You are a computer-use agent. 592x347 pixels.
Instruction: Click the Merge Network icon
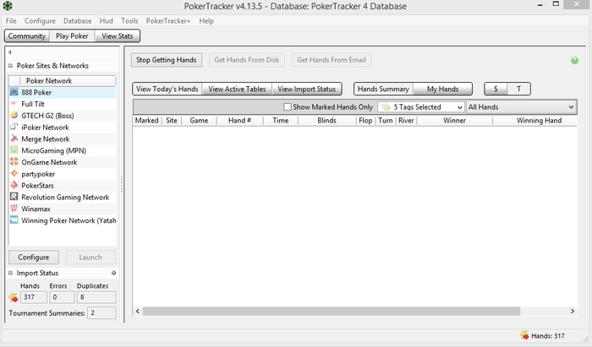tap(14, 138)
